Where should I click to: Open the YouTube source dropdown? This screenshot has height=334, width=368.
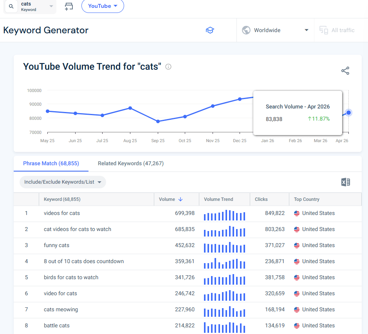click(x=103, y=6)
